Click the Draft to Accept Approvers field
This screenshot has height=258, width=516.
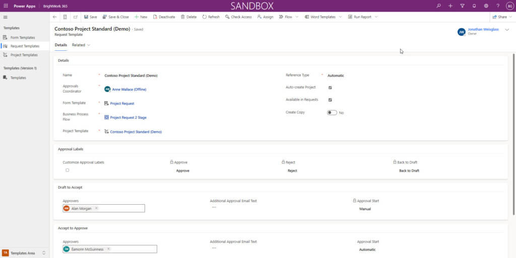[x=104, y=208]
